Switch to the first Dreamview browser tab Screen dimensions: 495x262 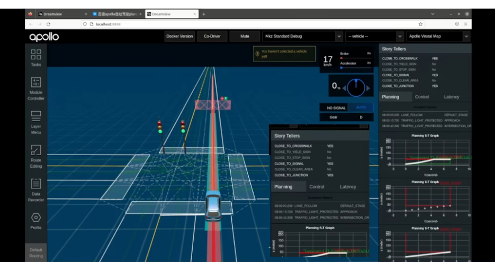click(62, 14)
